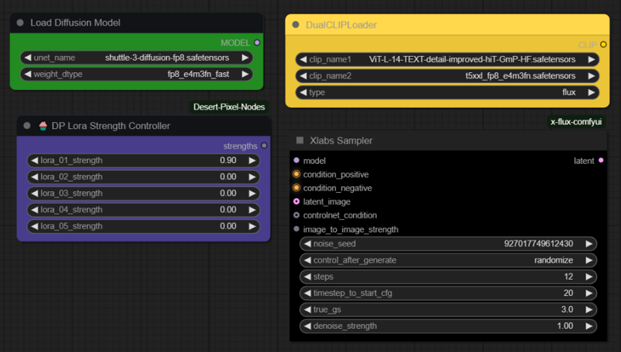Select next clip_name2 with right arrow
The width and height of the screenshot is (621, 352).
(x=592, y=75)
